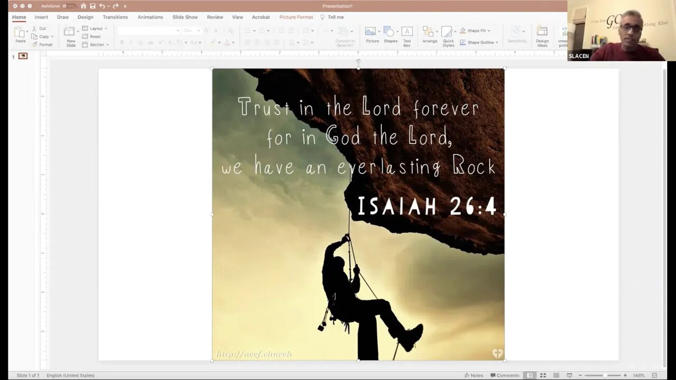Toggle the Comments pane

(505, 375)
